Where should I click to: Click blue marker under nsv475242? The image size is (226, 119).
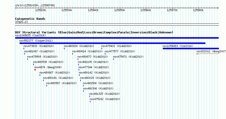pos(90,102)
